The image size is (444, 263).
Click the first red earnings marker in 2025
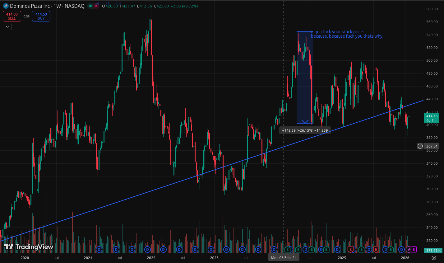coord(351,249)
